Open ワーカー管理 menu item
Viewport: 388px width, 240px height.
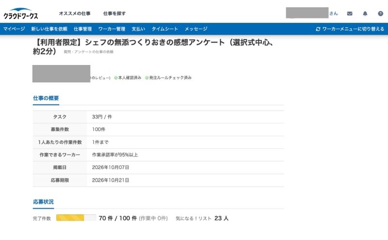(x=112, y=29)
